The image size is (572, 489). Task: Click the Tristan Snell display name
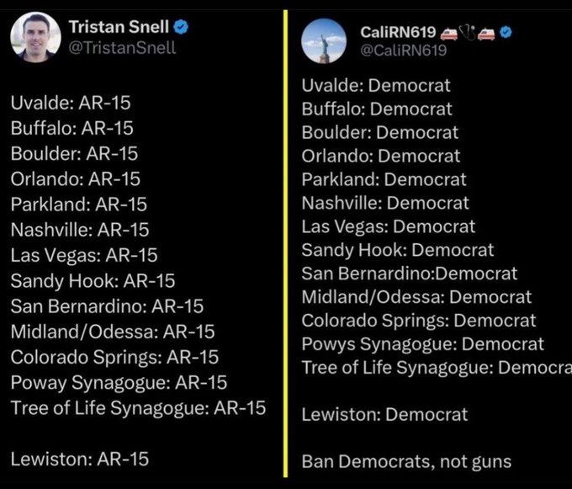coord(119,27)
